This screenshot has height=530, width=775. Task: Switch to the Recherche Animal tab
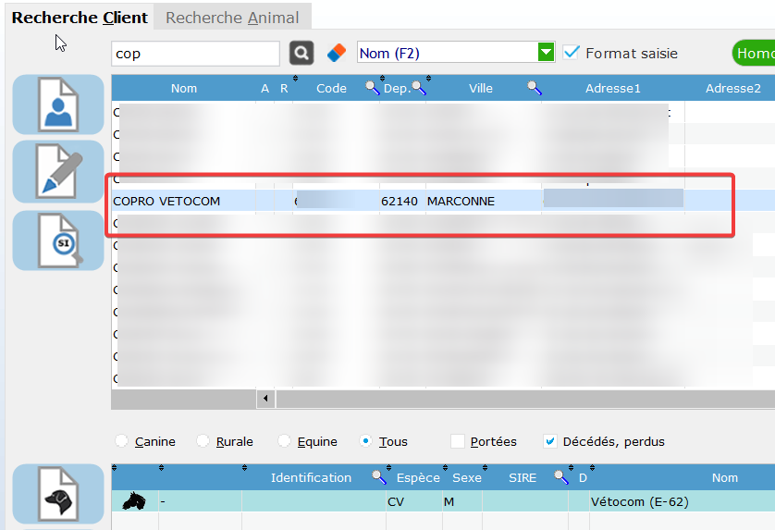pos(232,18)
